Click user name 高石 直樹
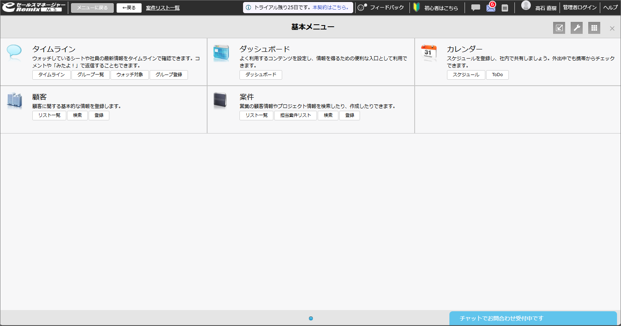 546,8
